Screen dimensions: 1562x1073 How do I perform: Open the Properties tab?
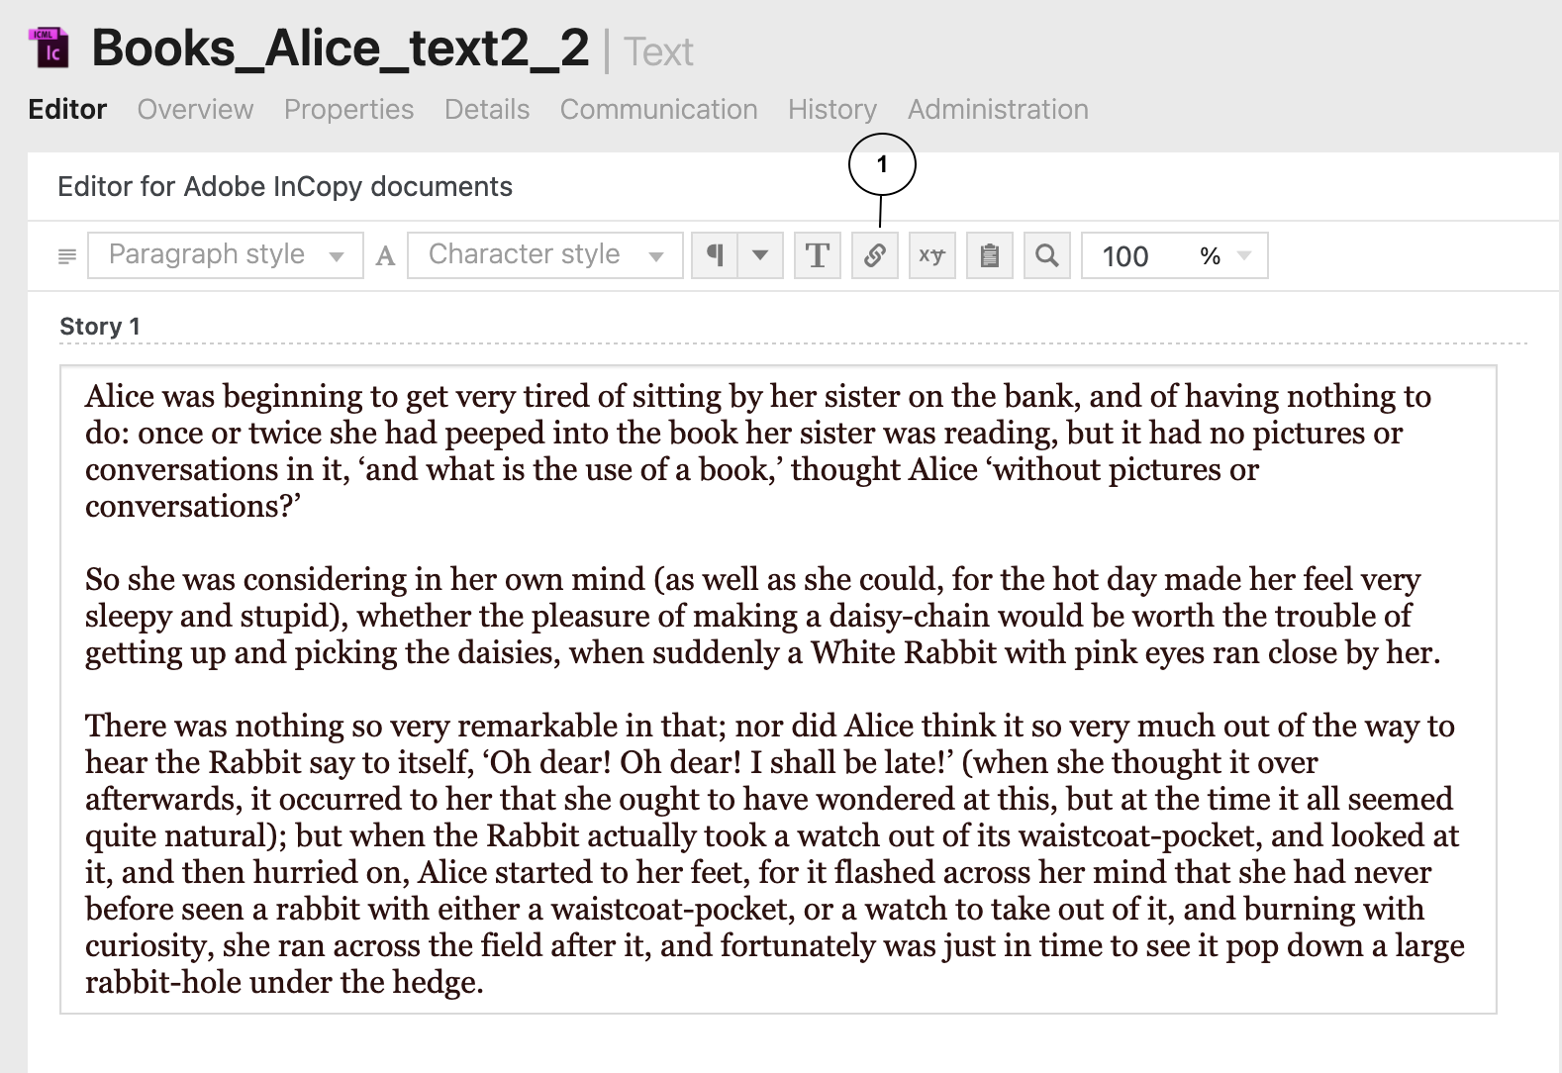pyautogui.click(x=348, y=109)
